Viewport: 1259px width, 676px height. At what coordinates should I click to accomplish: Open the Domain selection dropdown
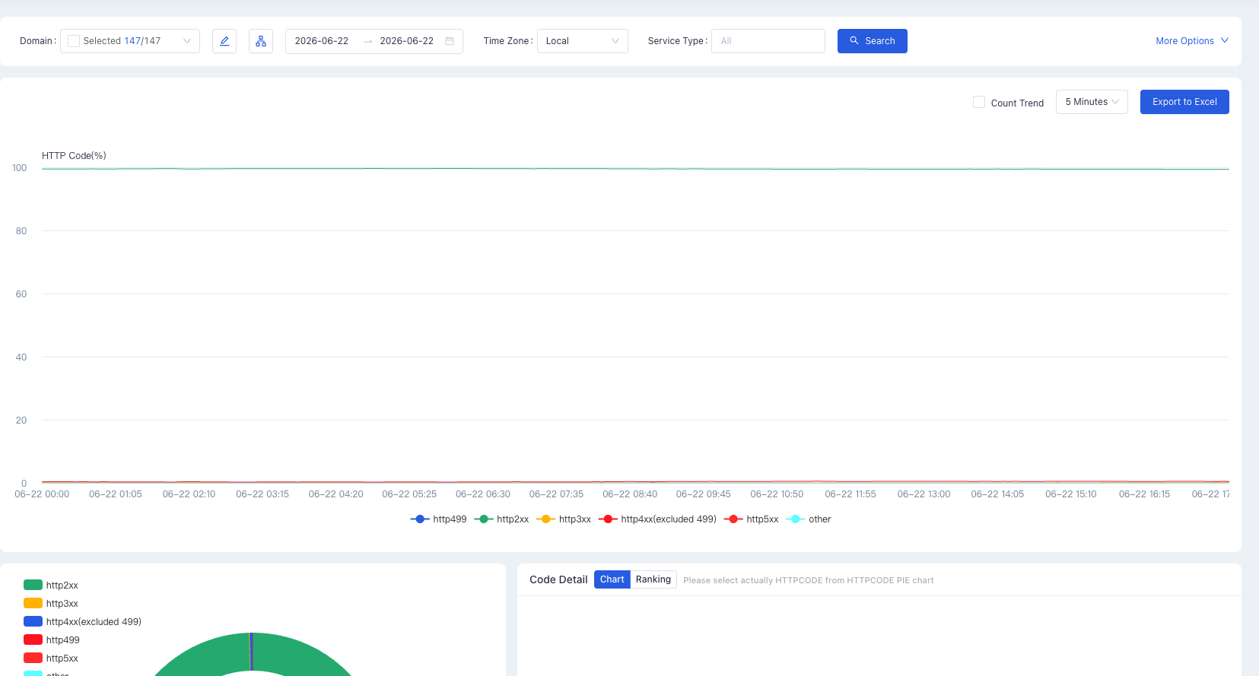130,41
